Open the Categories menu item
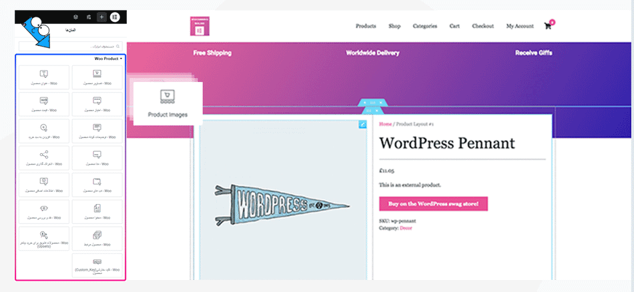634x292 pixels. tap(425, 26)
